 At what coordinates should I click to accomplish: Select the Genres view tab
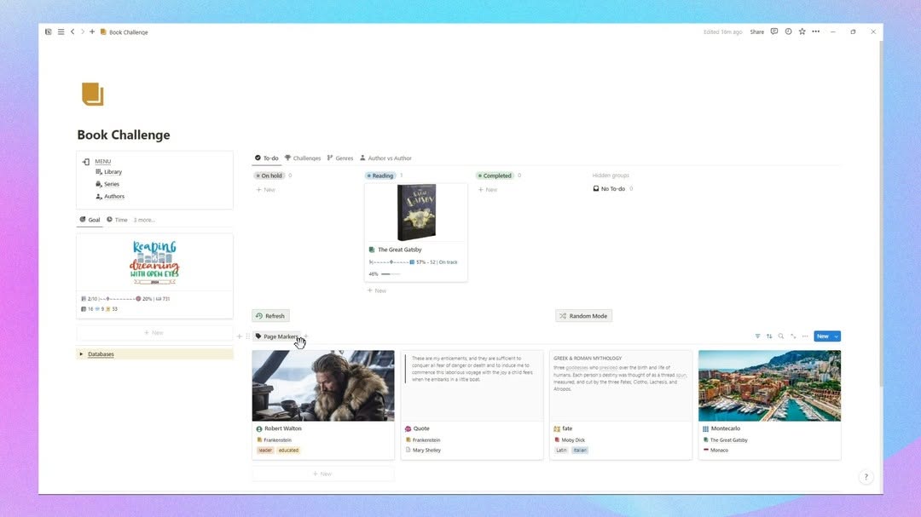point(340,158)
